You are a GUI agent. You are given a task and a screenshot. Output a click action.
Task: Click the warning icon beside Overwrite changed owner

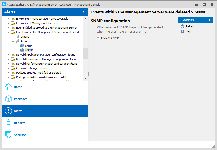pyautogui.click(x=13, y=68)
